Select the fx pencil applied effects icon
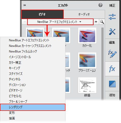 pyautogui.click(x=112, y=54)
